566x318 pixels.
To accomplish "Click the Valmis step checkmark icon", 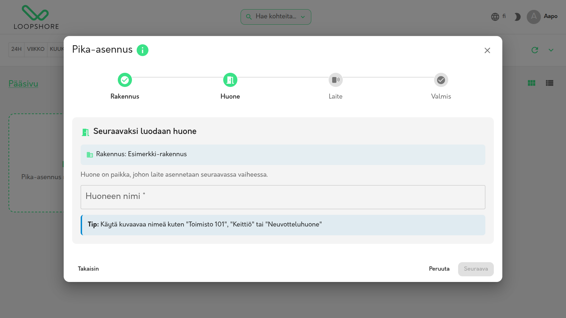I will pos(441,80).
